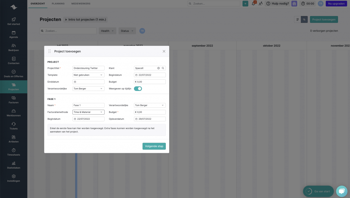Viewport: 350px width, 198px height.
Task: Click the Volgende stap button
Action: (154, 146)
